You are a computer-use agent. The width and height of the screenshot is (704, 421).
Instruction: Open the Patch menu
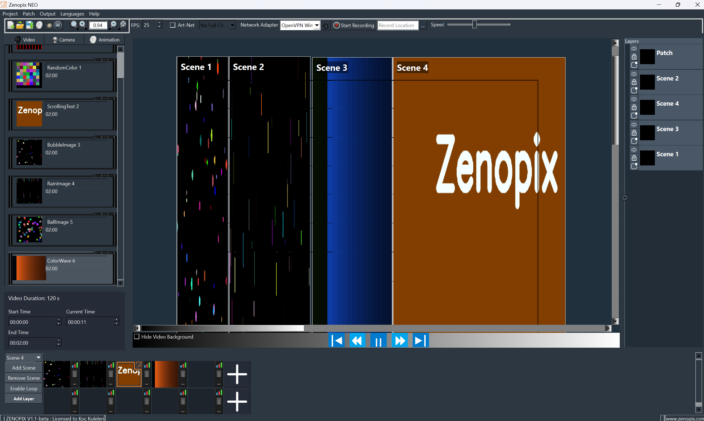coord(29,14)
